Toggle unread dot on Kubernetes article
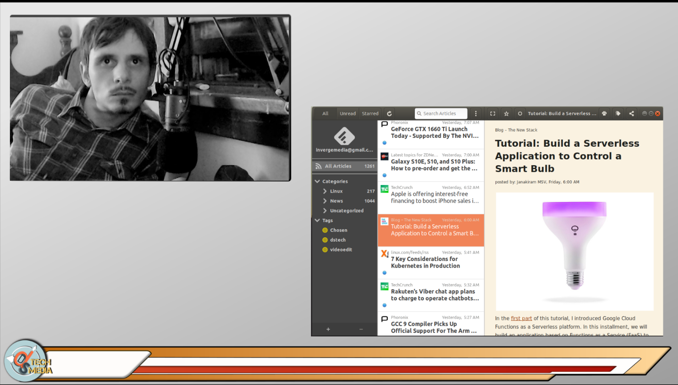678x385 pixels. pyautogui.click(x=385, y=273)
